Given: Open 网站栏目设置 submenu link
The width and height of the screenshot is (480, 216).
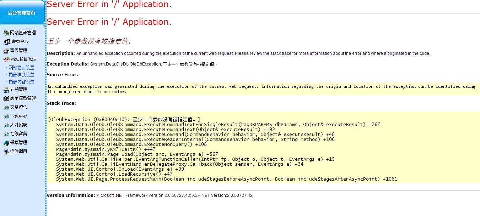Looking at the screenshot, I should [21, 68].
